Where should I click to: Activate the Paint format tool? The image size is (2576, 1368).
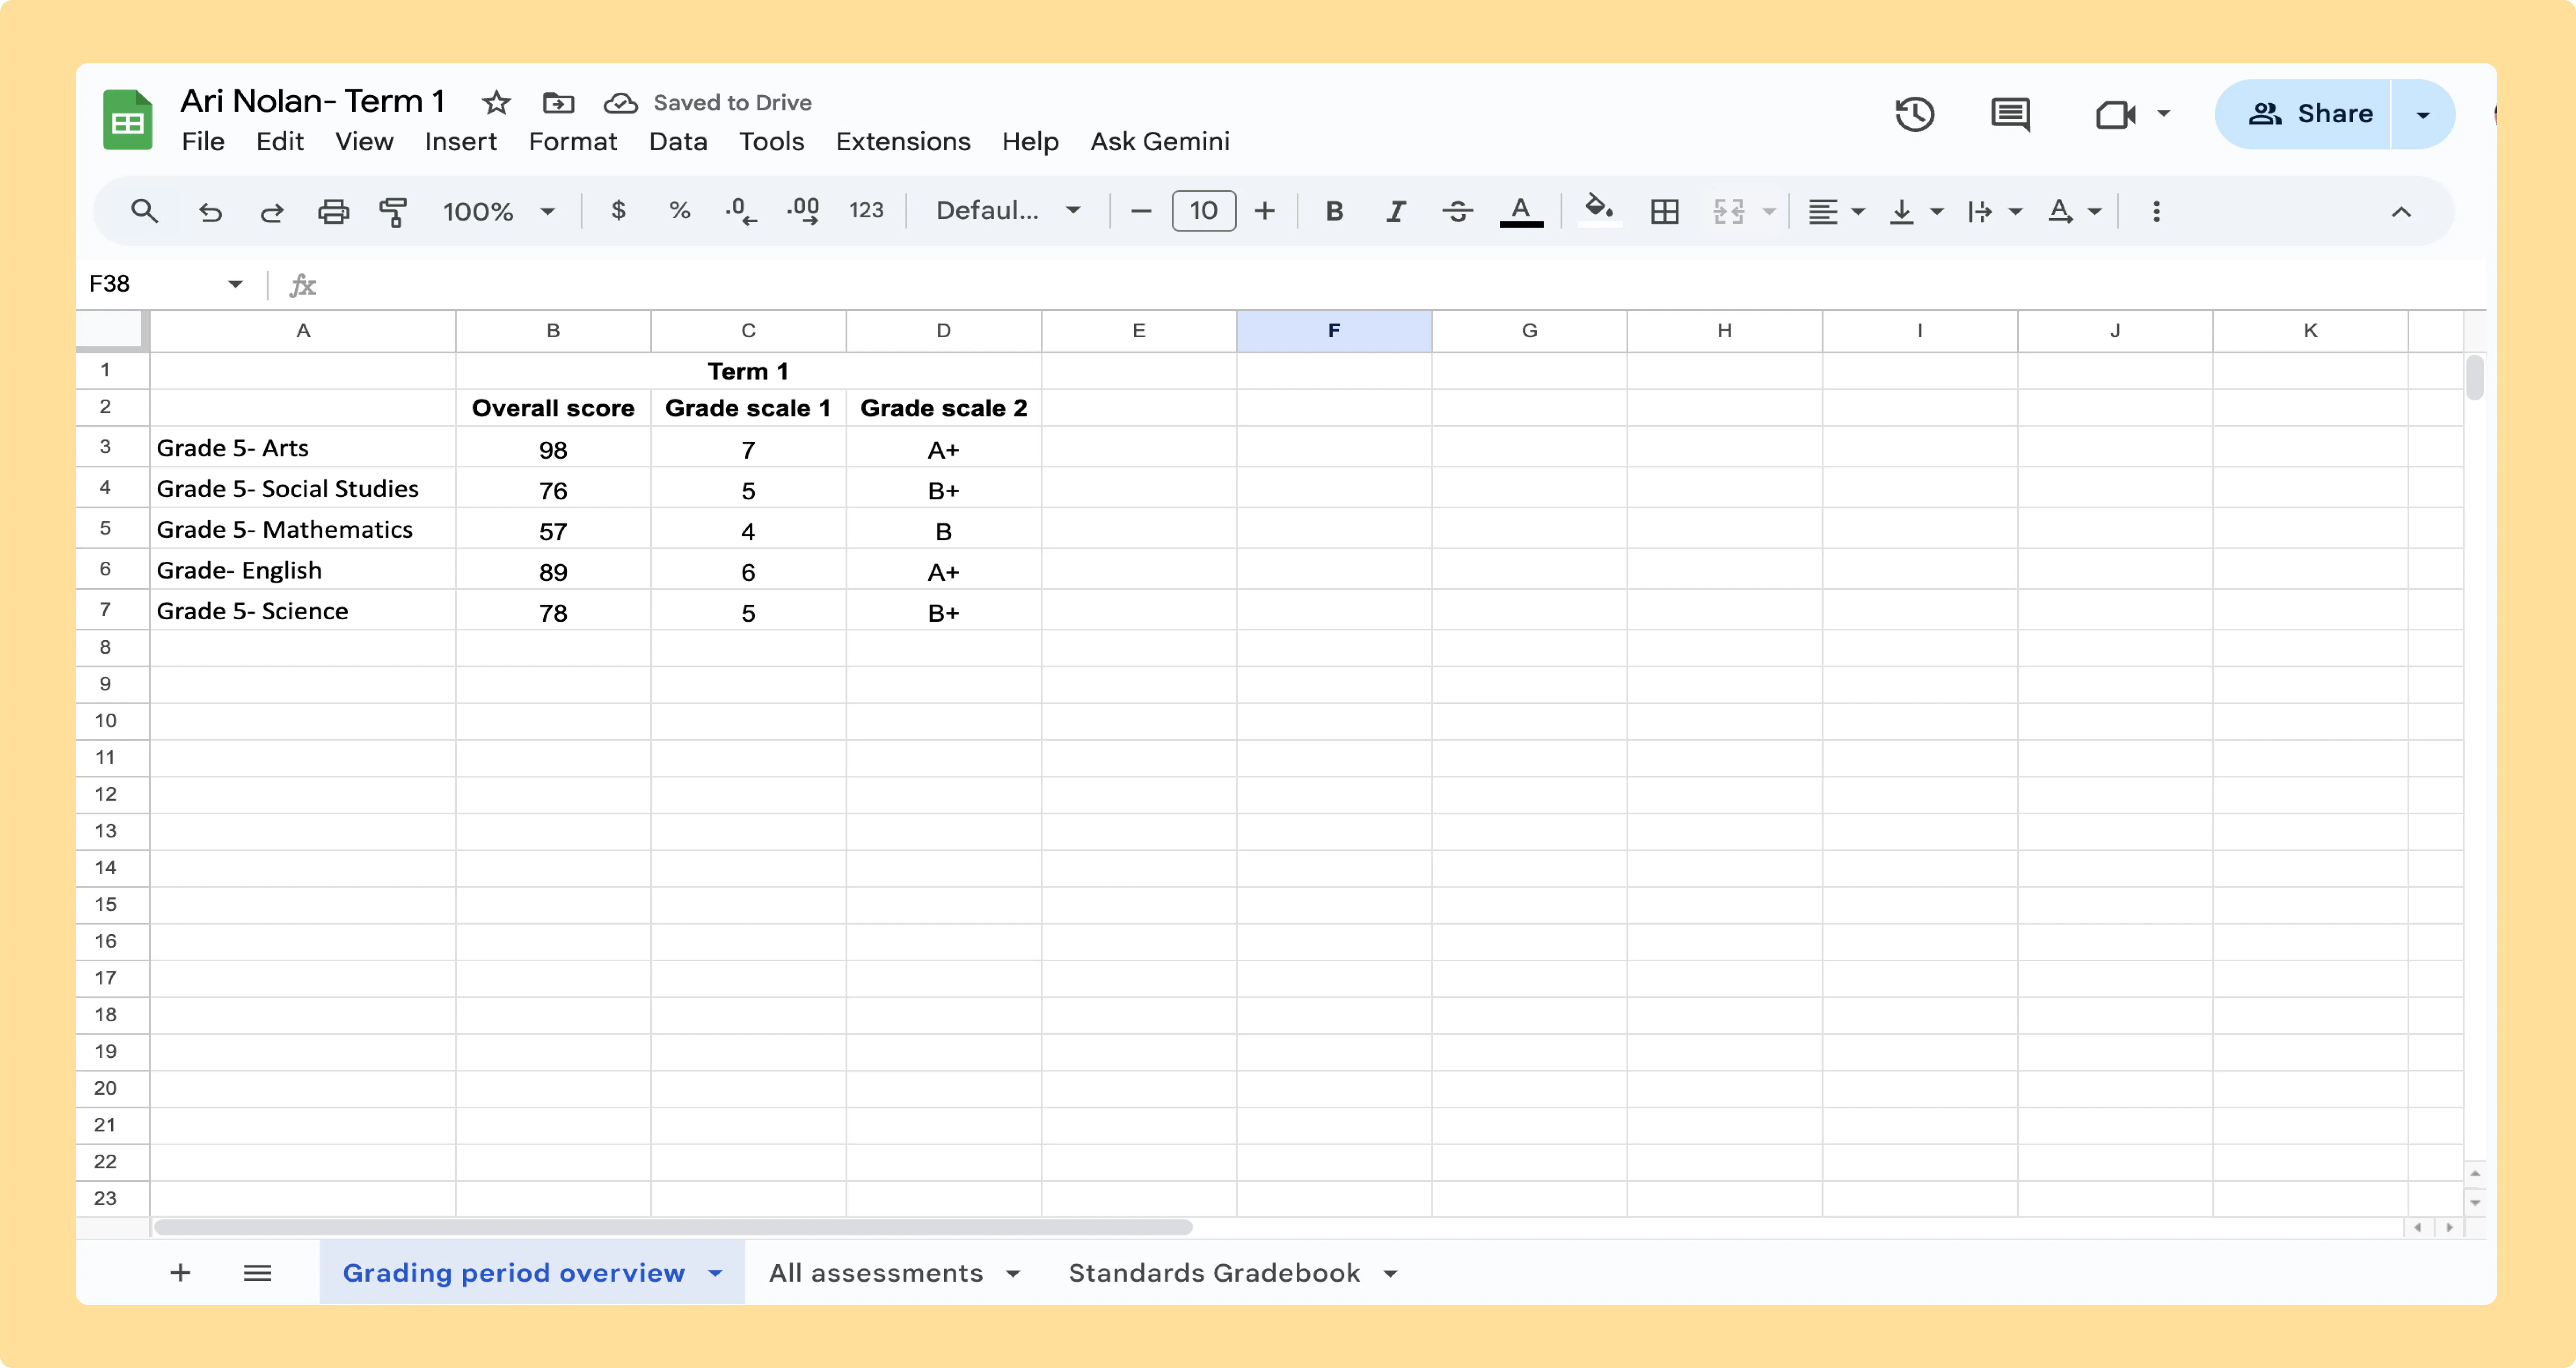393,212
